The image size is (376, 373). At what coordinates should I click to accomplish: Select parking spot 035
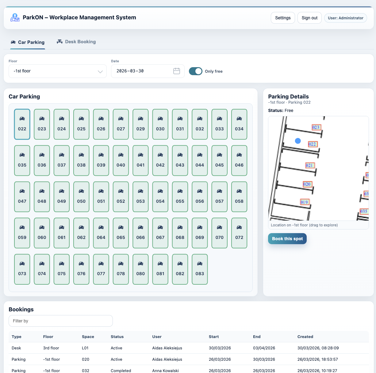pos(22,160)
